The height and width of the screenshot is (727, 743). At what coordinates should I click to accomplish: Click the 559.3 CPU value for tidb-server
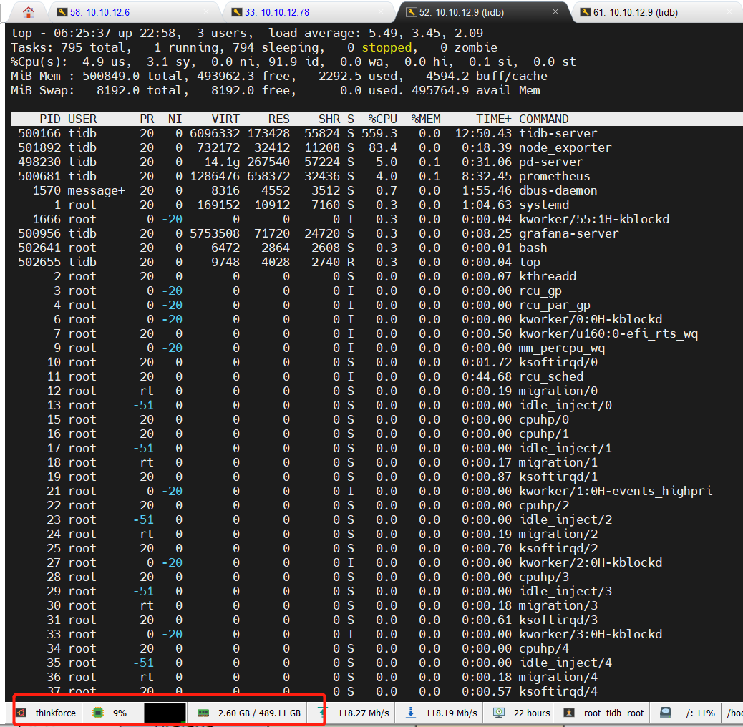[379, 133]
